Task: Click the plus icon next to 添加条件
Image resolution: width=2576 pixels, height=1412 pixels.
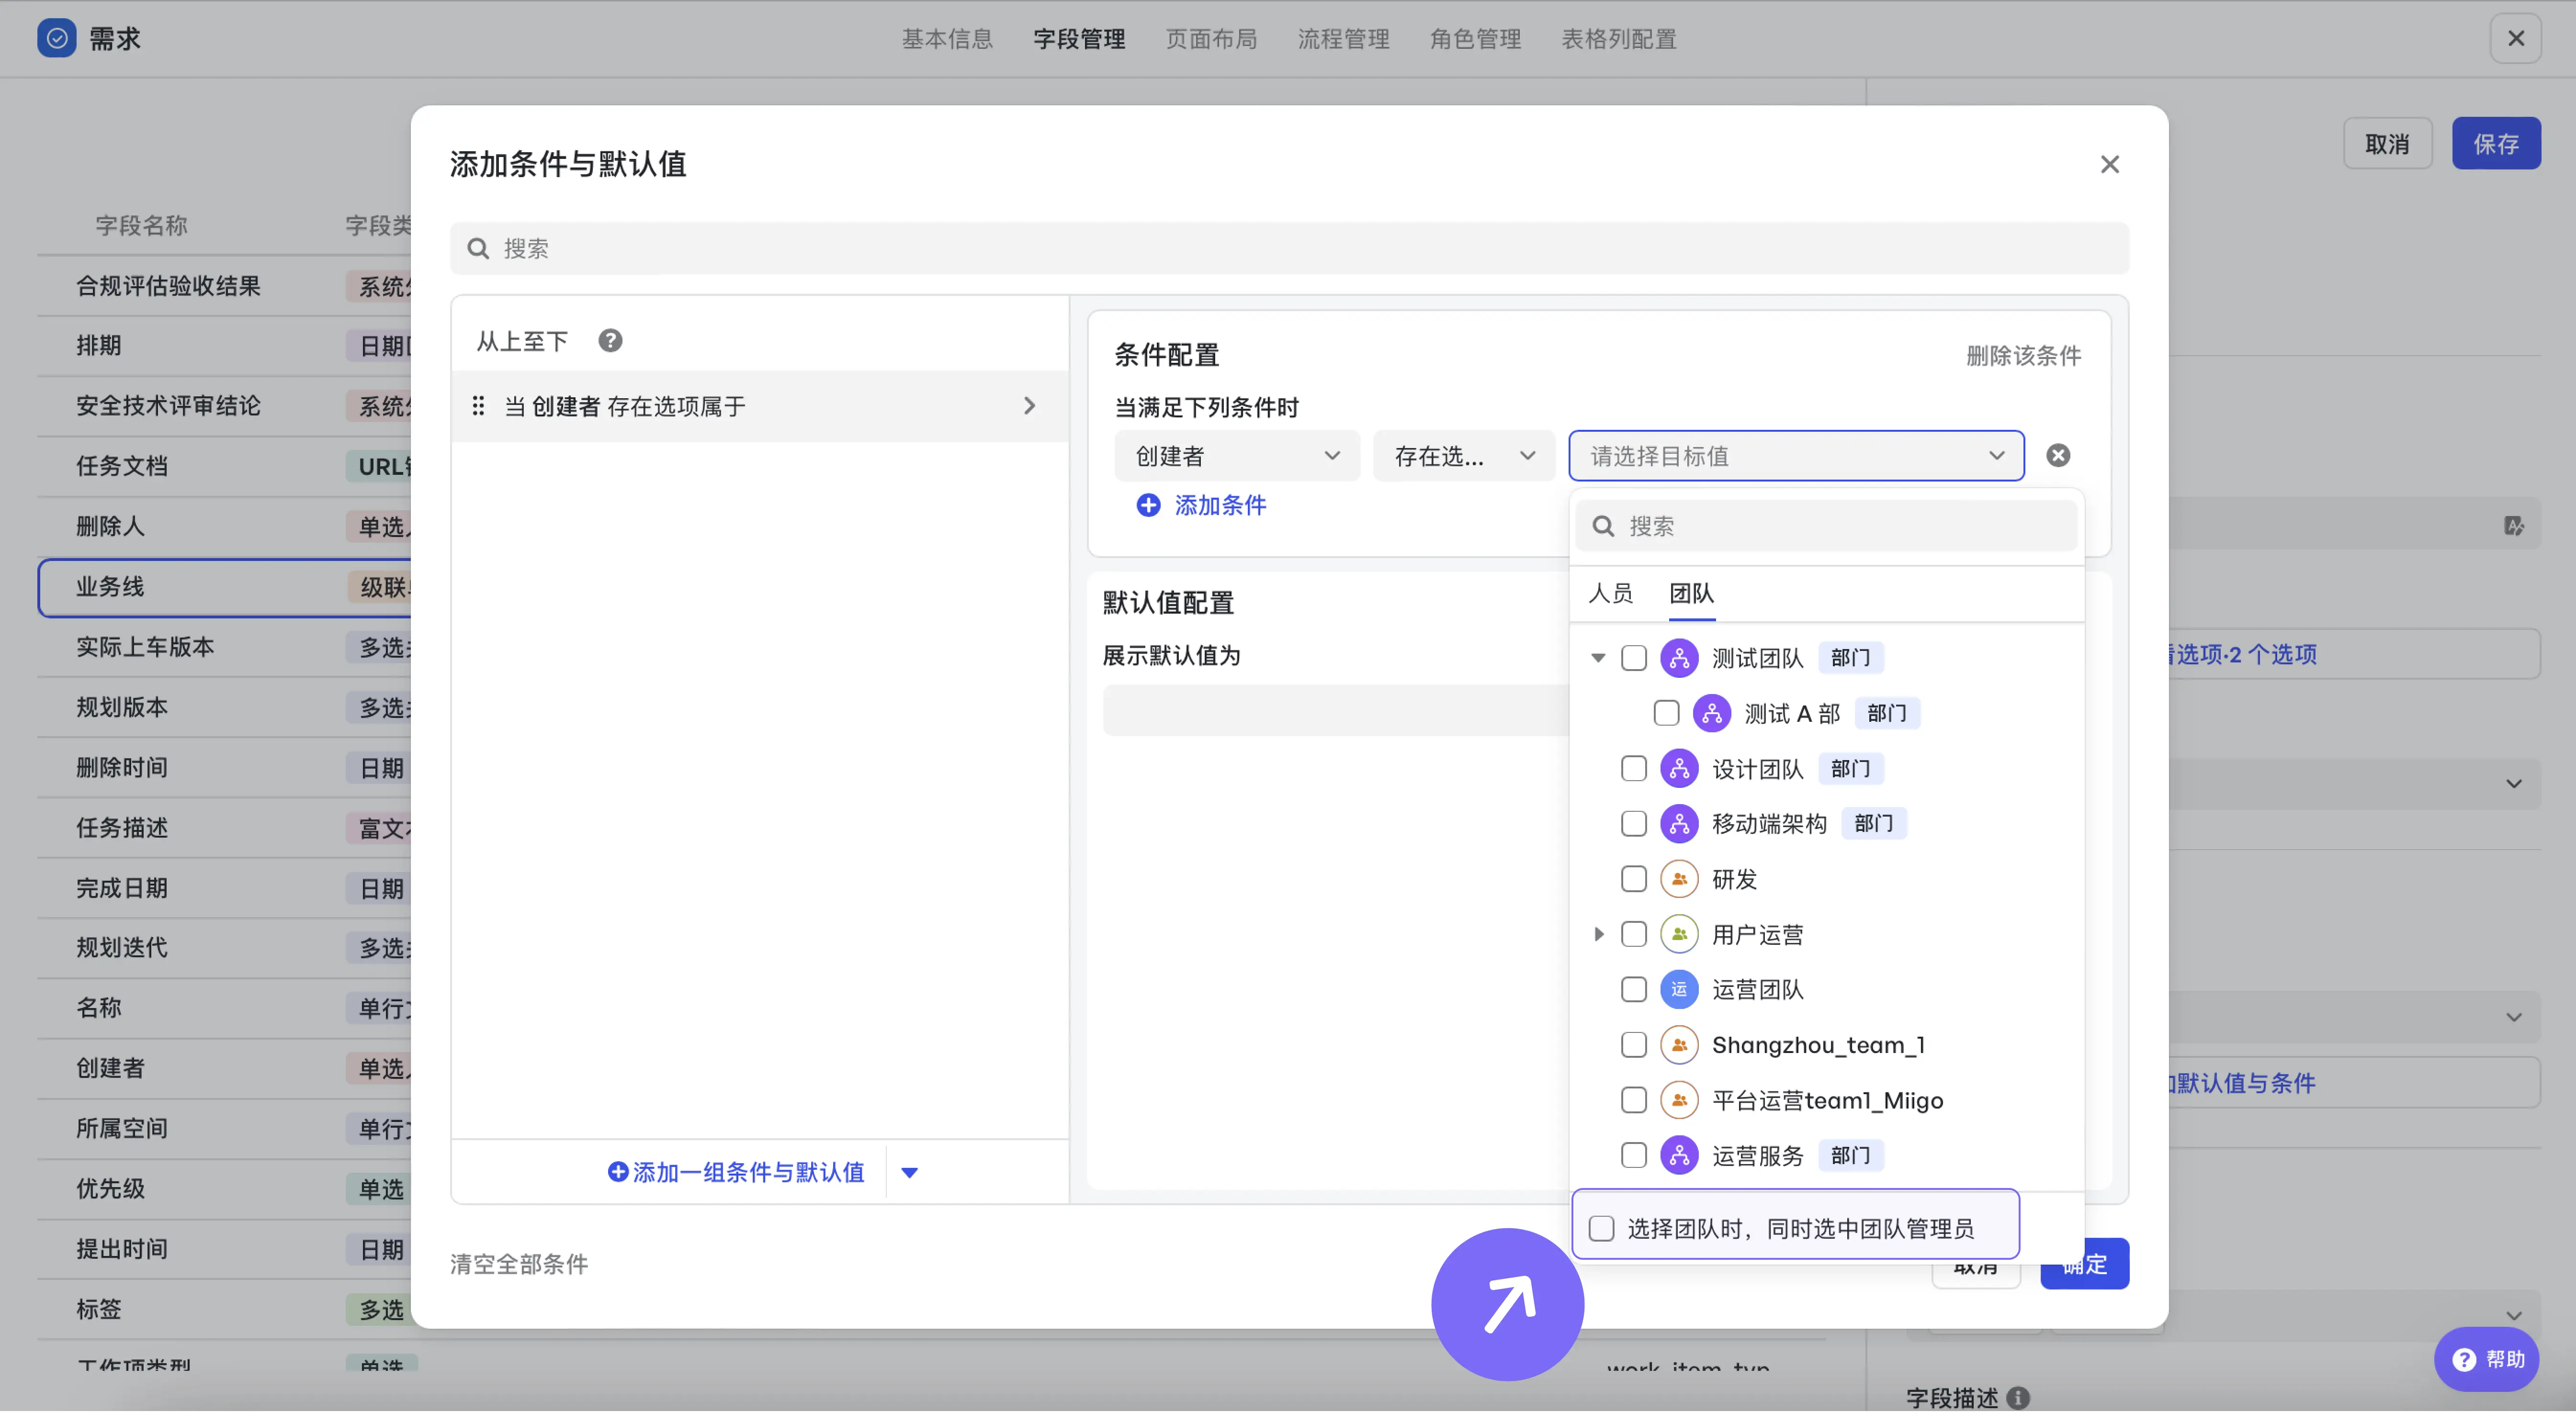Action: [1148, 505]
